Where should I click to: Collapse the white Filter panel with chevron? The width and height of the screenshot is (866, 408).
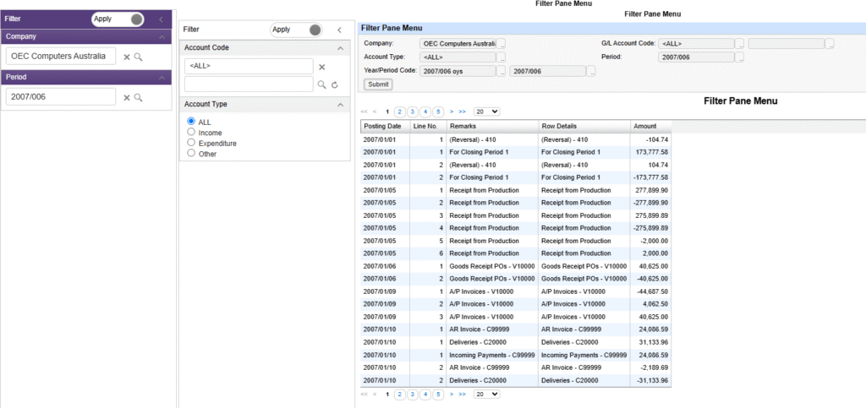[340, 30]
